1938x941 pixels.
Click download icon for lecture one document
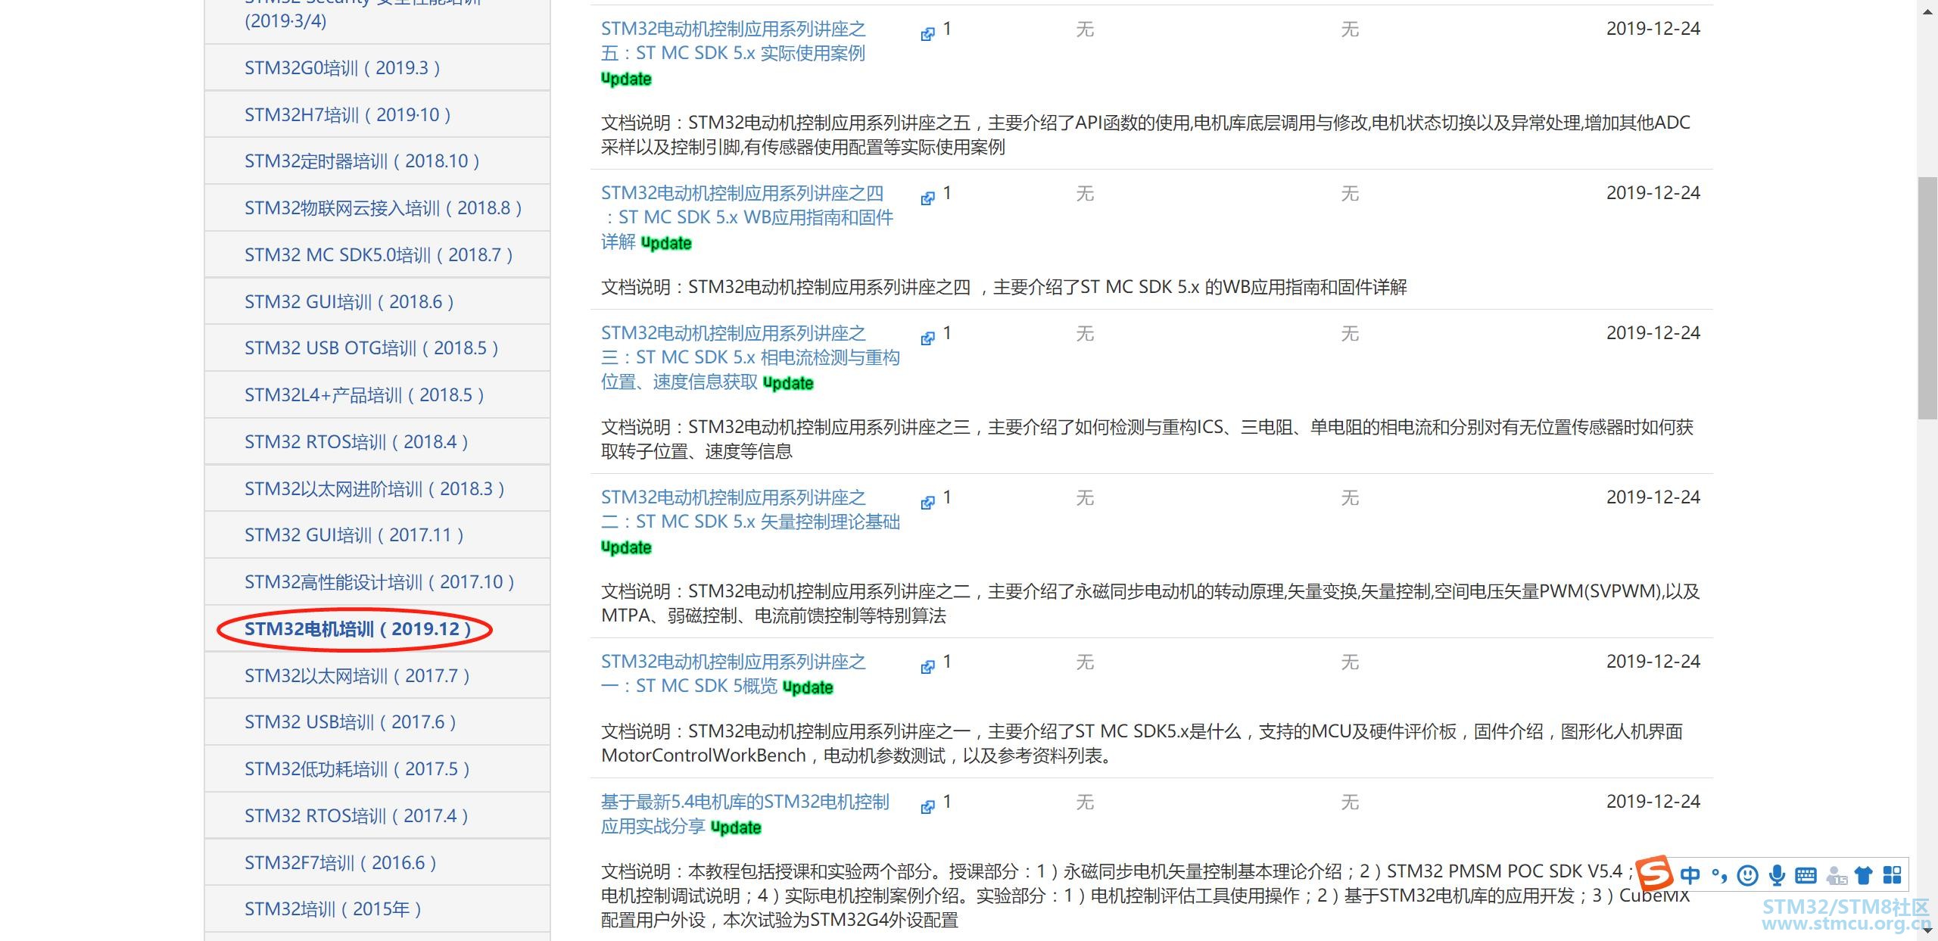point(927,667)
